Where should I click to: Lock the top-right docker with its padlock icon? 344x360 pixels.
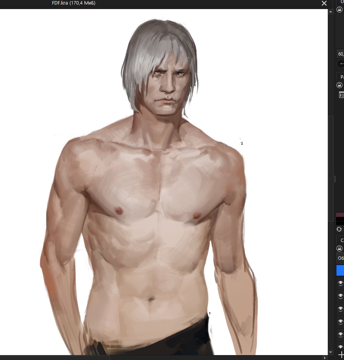(x=339, y=9)
